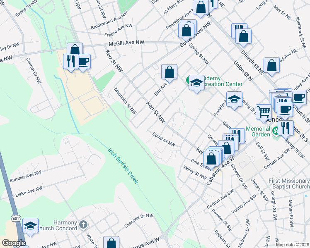Select the Mahan St SW street label
Image resolution: width=310 pixels, height=248 pixels.
tap(291, 213)
